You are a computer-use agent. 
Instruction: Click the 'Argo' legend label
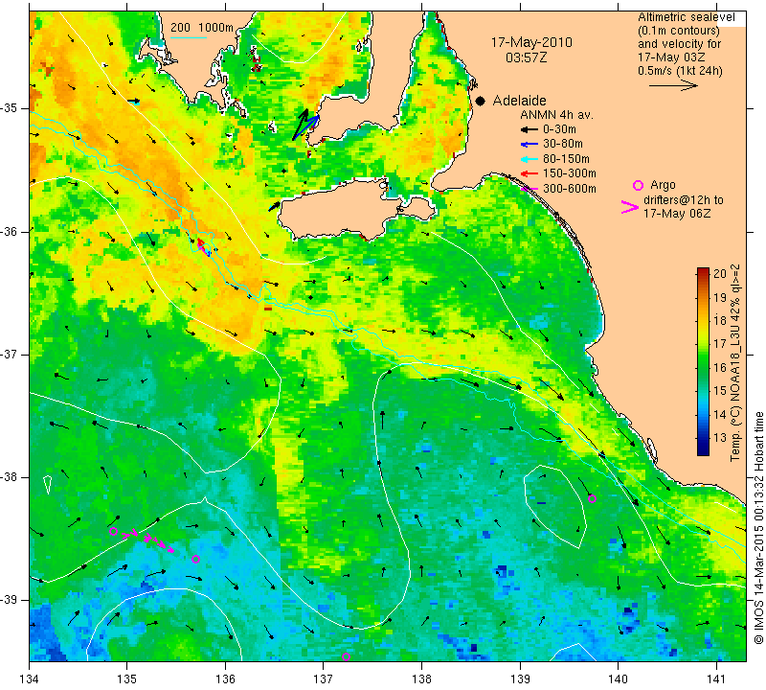tap(663, 185)
